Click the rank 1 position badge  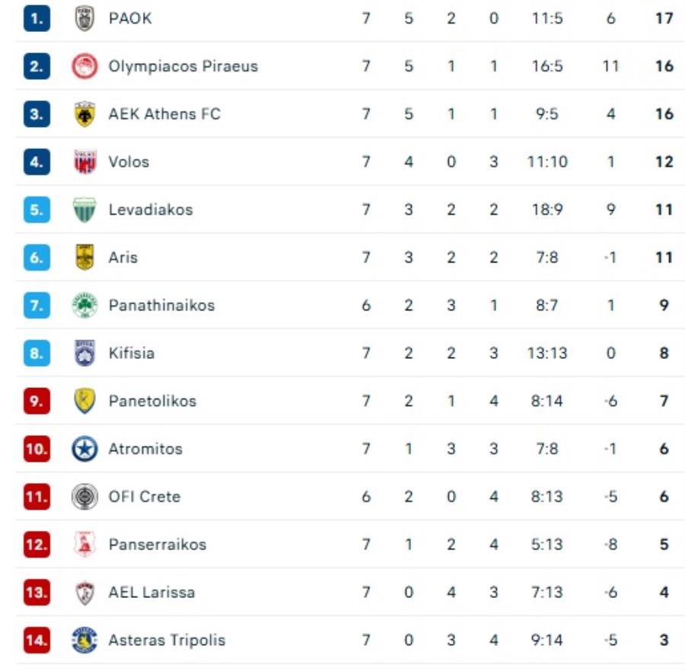(x=37, y=18)
